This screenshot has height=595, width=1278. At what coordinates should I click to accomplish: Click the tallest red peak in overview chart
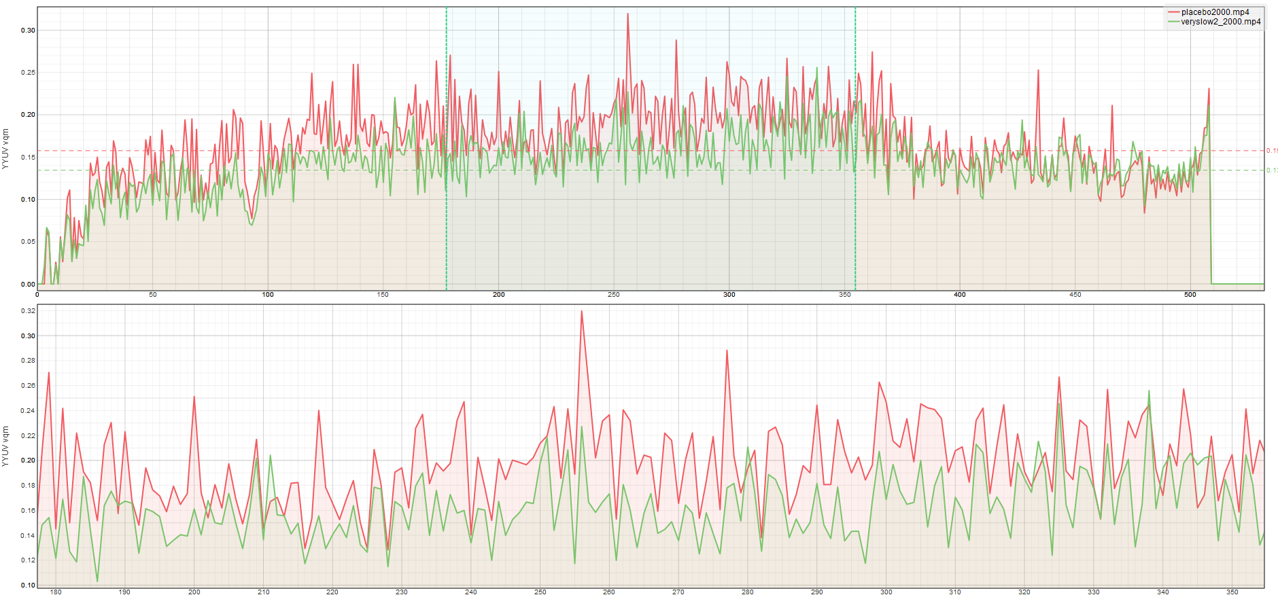[x=627, y=14]
